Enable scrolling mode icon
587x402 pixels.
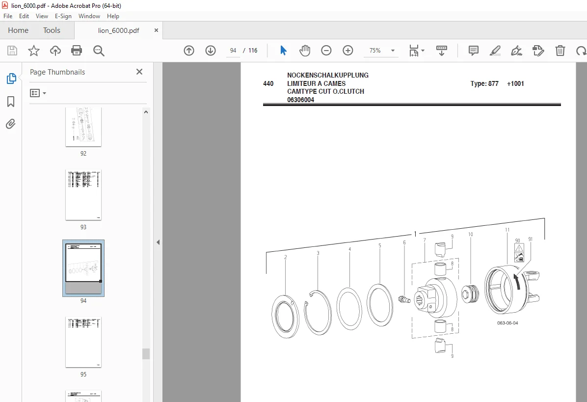[x=442, y=51]
